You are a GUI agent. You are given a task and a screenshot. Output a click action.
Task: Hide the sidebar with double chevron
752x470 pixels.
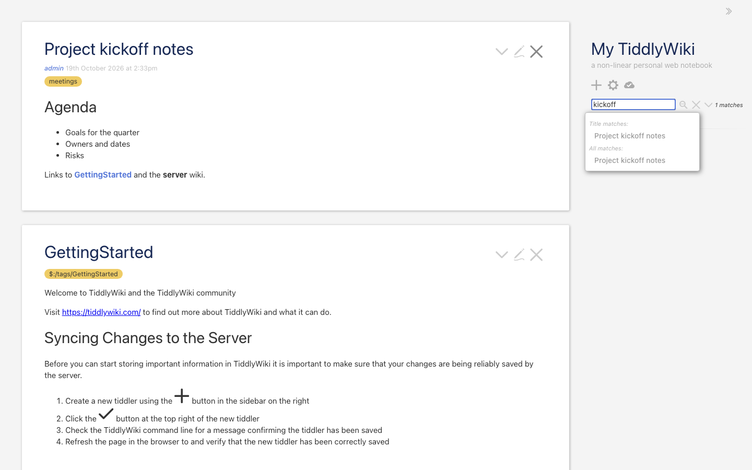(728, 11)
